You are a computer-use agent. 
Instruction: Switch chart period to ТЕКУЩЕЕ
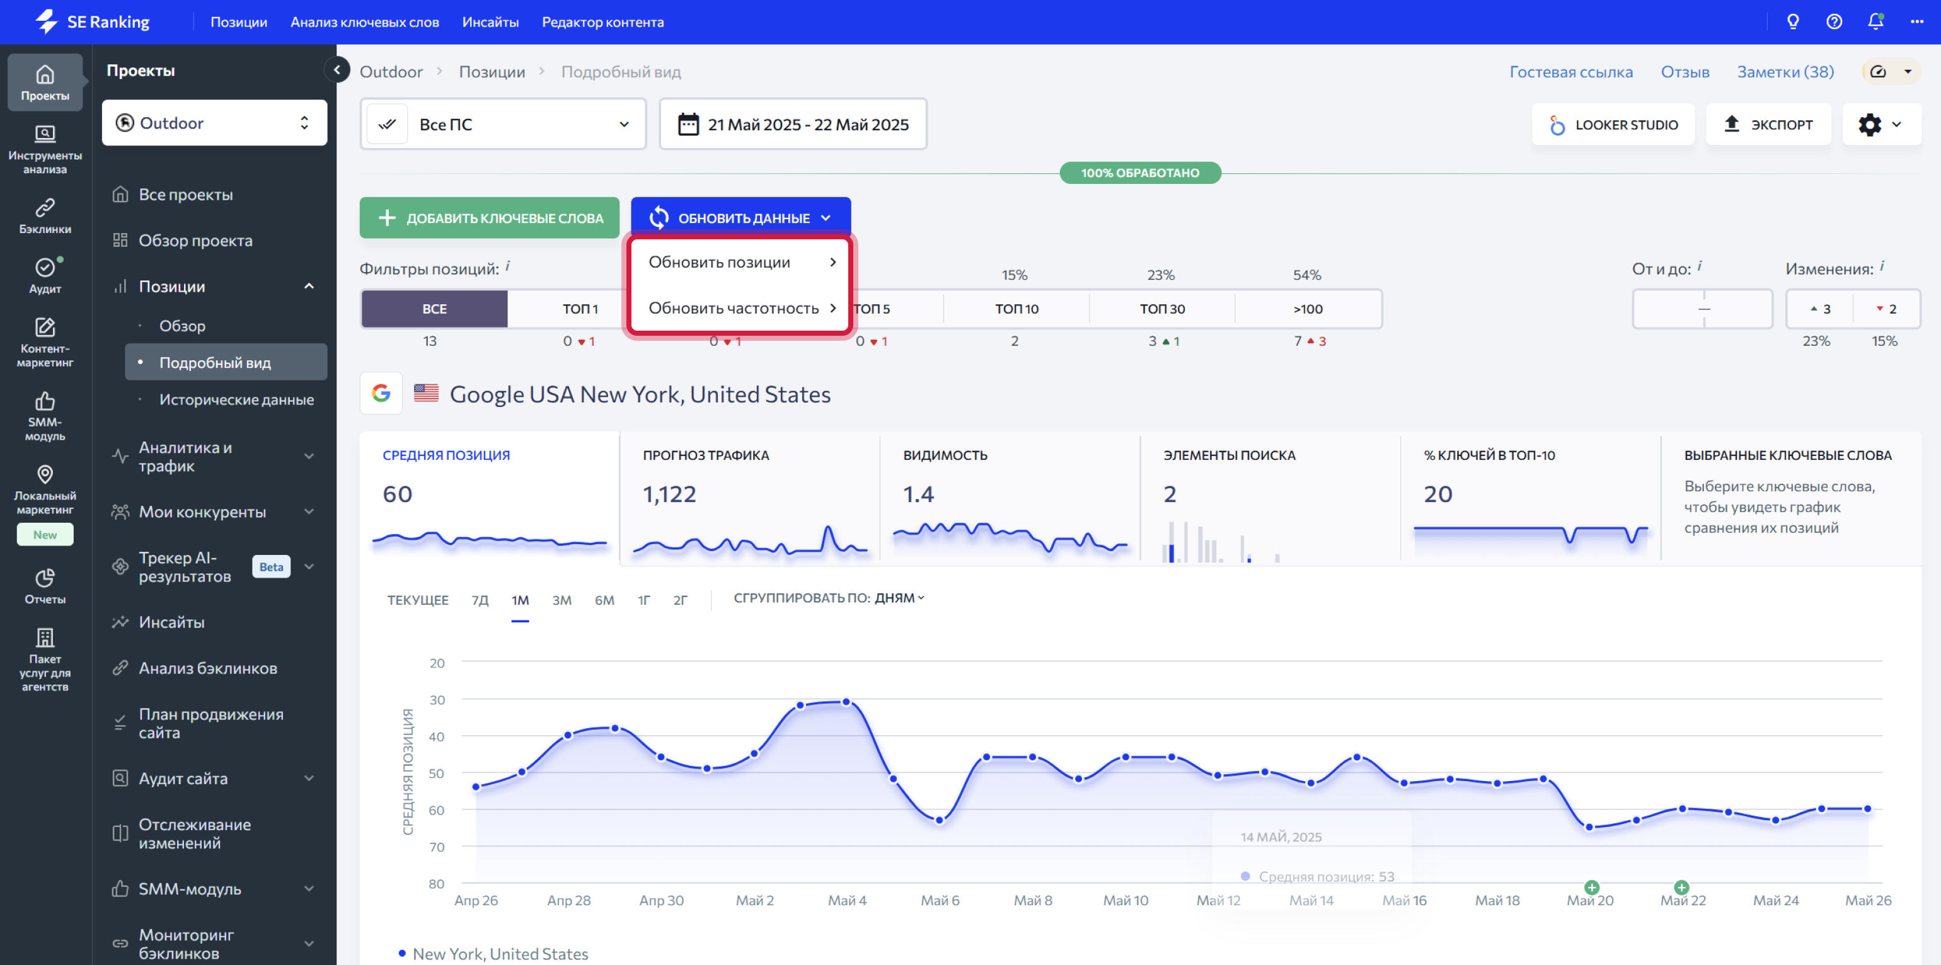click(417, 600)
